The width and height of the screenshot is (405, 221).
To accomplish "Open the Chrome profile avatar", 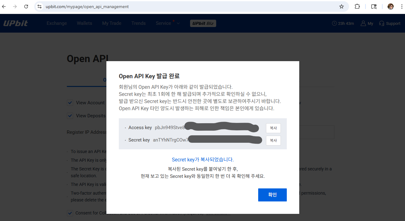I will coord(390,6).
